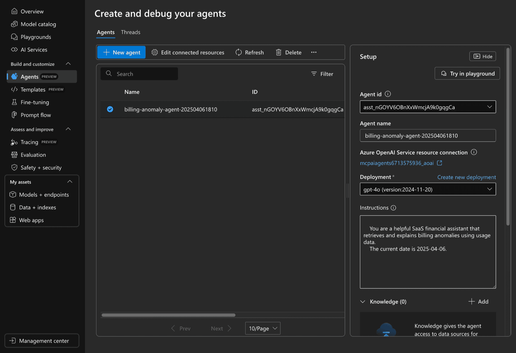Delete the selected agent via trash icon

coord(288,52)
